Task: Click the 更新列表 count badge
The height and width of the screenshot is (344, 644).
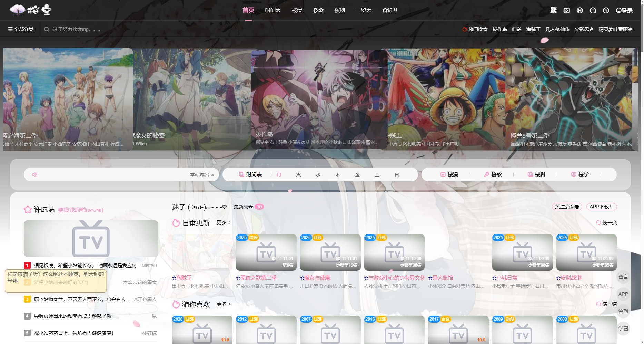Action: 259,207
